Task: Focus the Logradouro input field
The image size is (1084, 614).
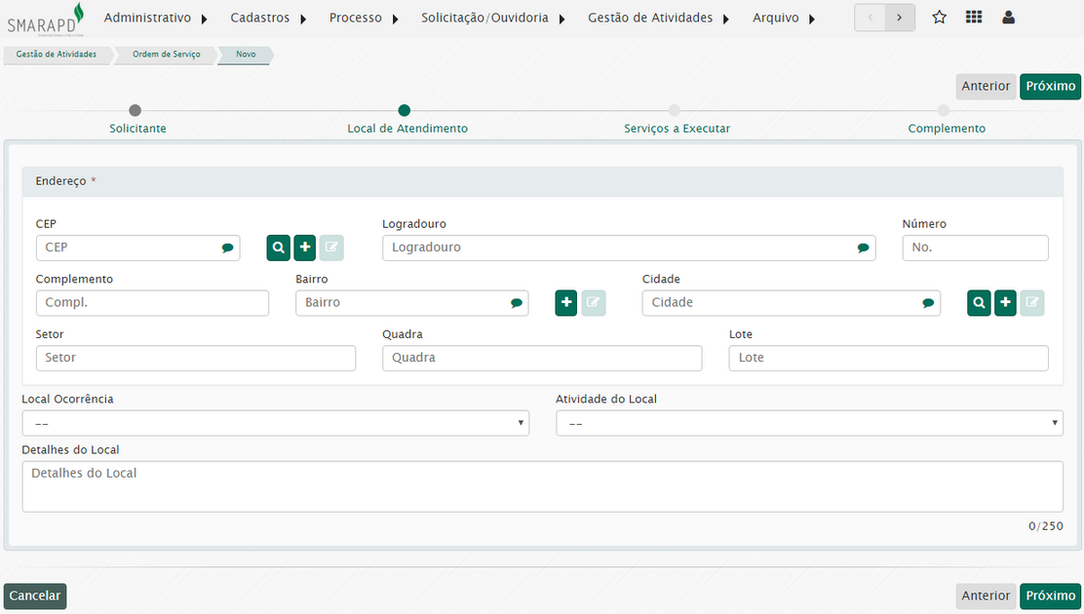Action: (620, 249)
